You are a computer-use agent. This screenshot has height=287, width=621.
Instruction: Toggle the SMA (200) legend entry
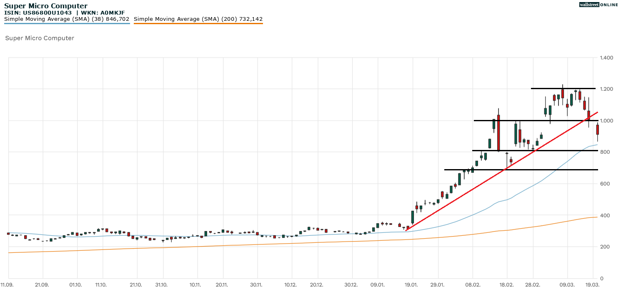[x=198, y=19]
